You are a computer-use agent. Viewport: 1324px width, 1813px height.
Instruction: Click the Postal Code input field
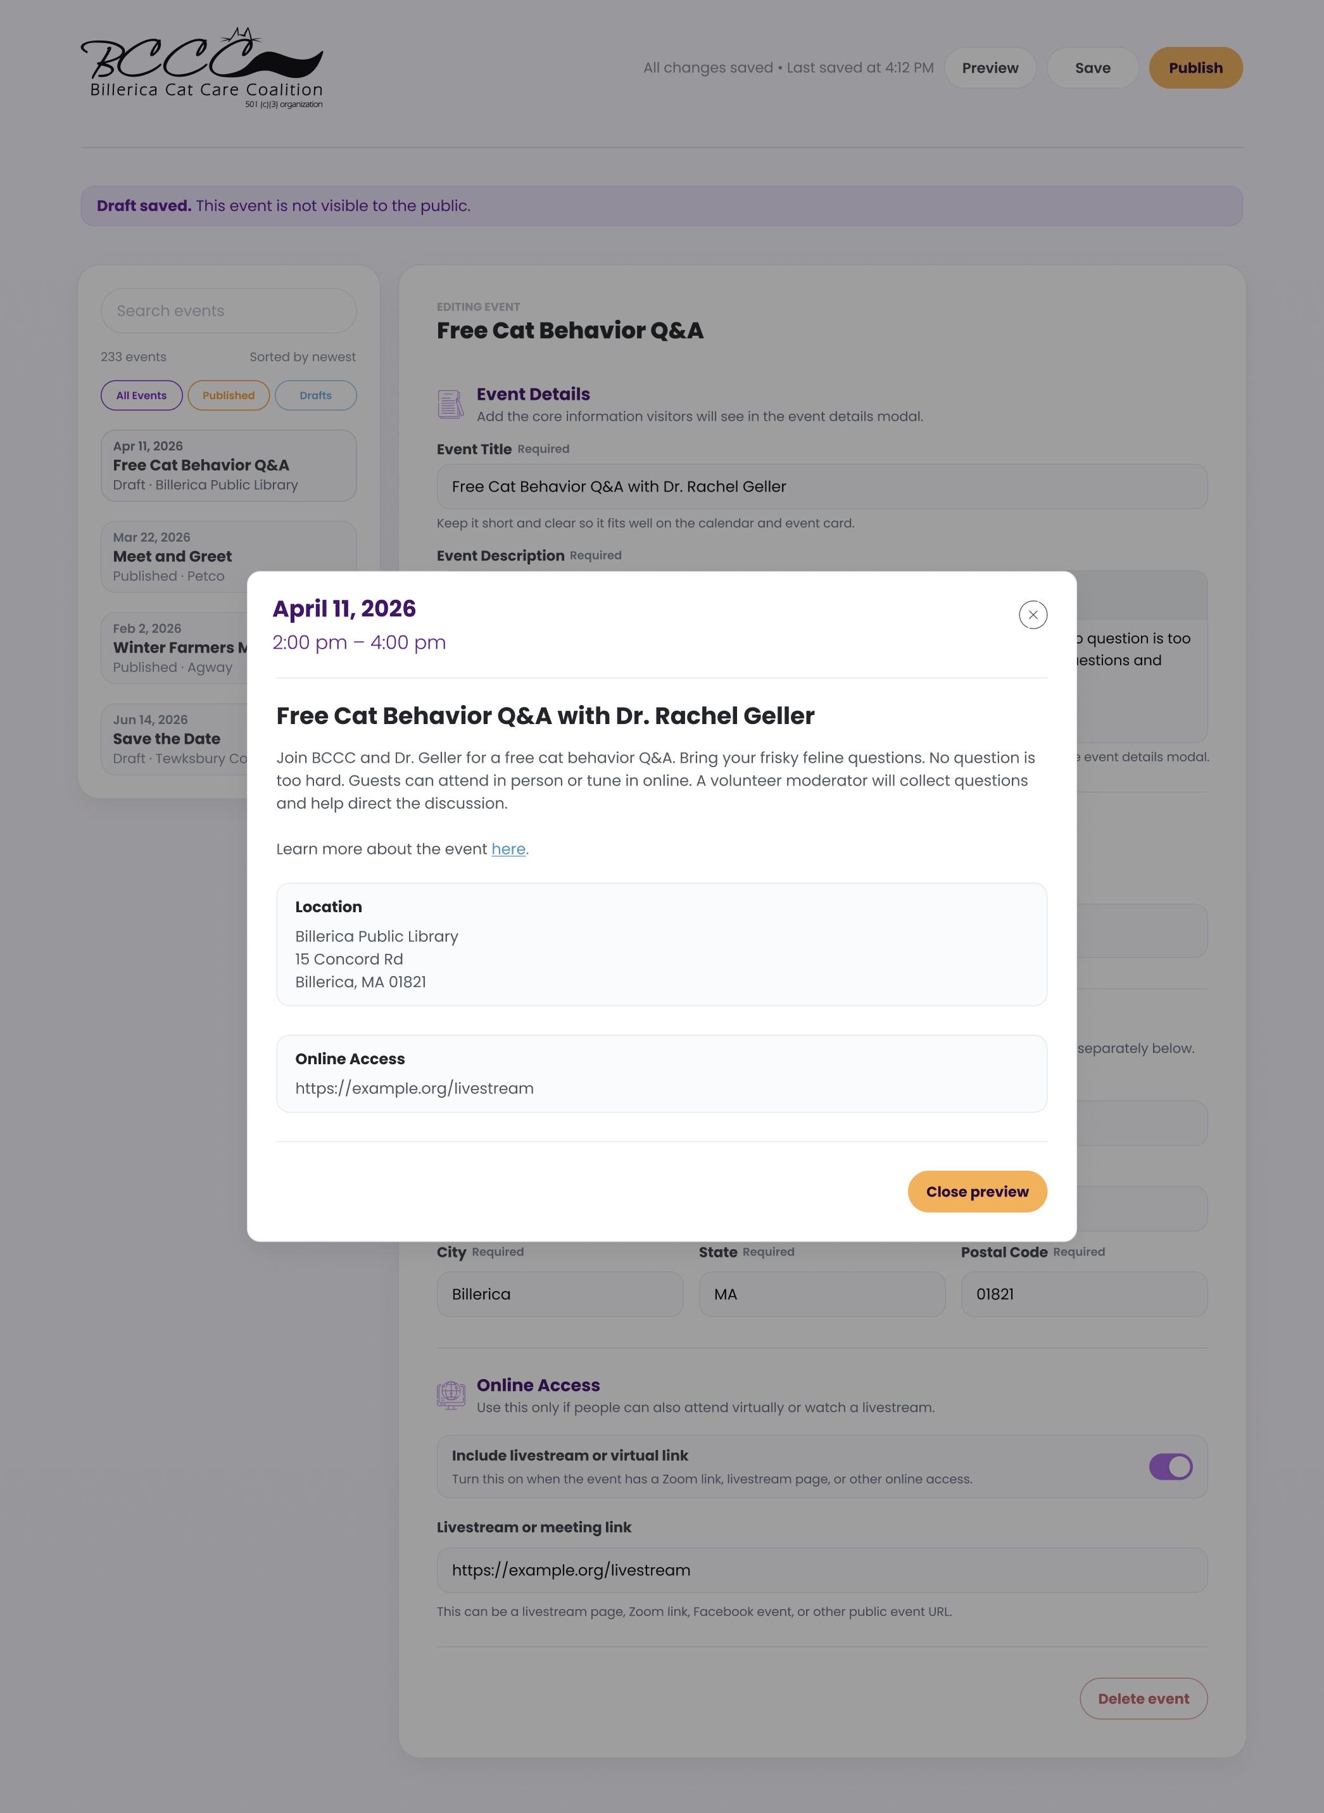pyautogui.click(x=1083, y=1294)
